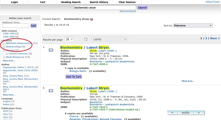Filter by 1990-2000 period
This screenshot has width=221, height=120.
[9, 37]
